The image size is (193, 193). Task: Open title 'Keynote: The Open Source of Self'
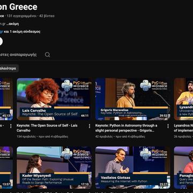[x=47, y=128]
